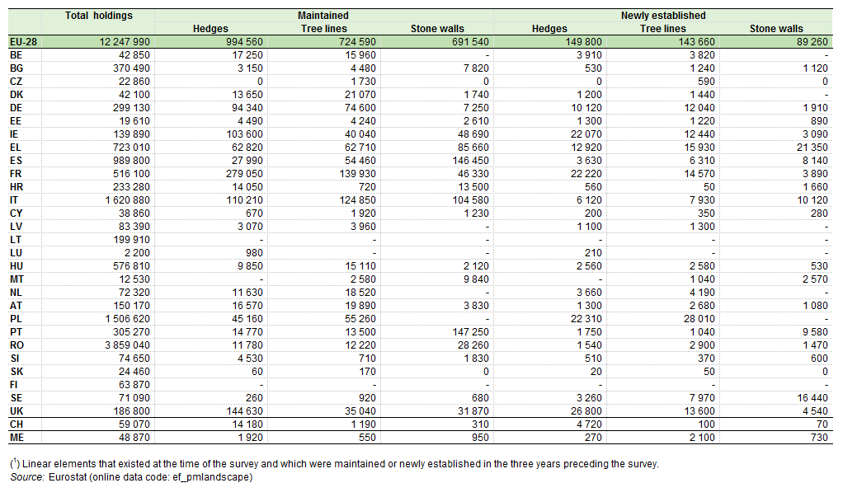Select the PT stone walls value 147 250
The height and width of the screenshot is (497, 843).
470,332
